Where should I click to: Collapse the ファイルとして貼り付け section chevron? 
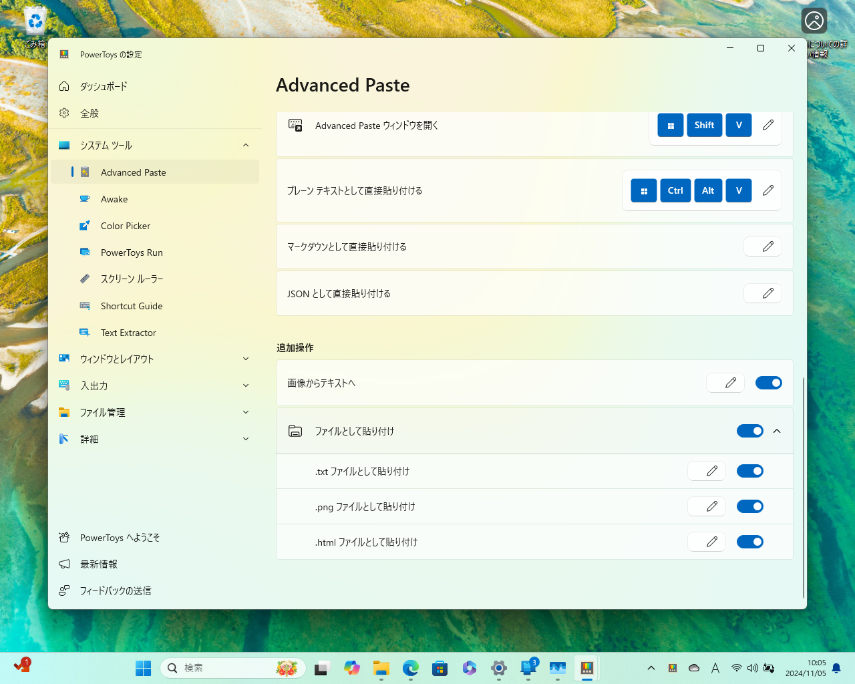coord(777,431)
